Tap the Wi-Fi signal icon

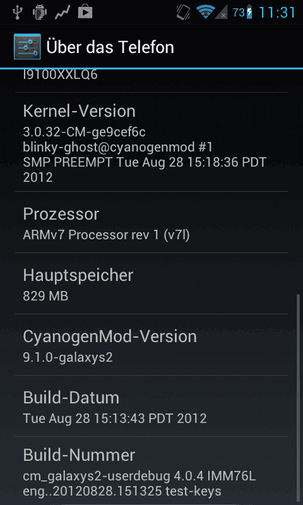point(205,12)
